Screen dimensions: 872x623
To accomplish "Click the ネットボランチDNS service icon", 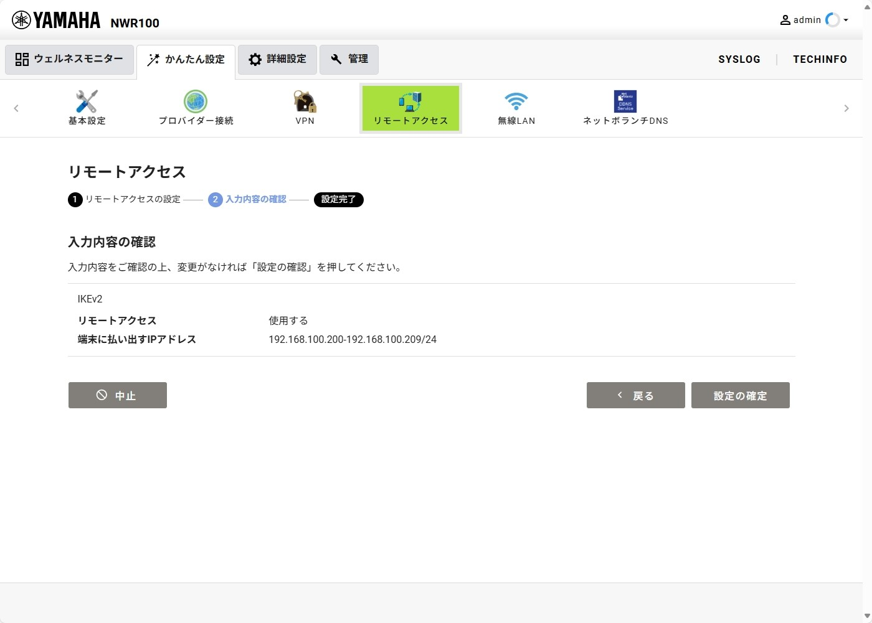I will pos(625,100).
